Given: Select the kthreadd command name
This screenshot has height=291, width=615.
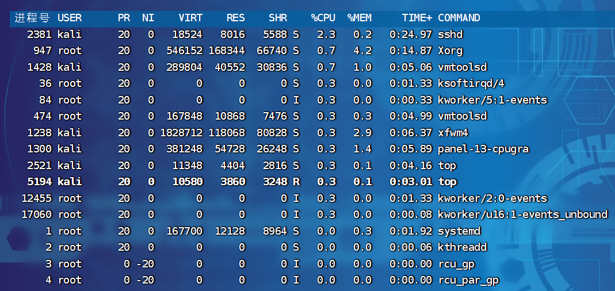Looking at the screenshot, I should point(462,247).
